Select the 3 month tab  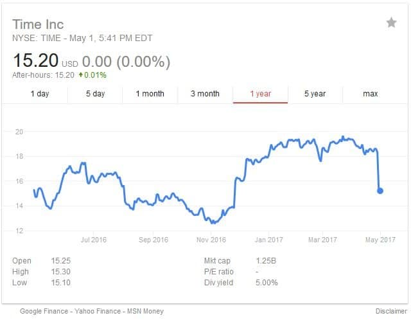(x=205, y=94)
